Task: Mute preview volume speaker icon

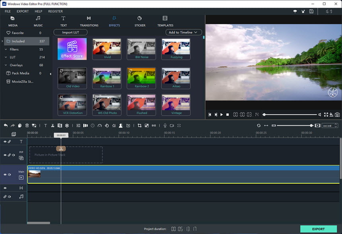Action: [320, 114]
